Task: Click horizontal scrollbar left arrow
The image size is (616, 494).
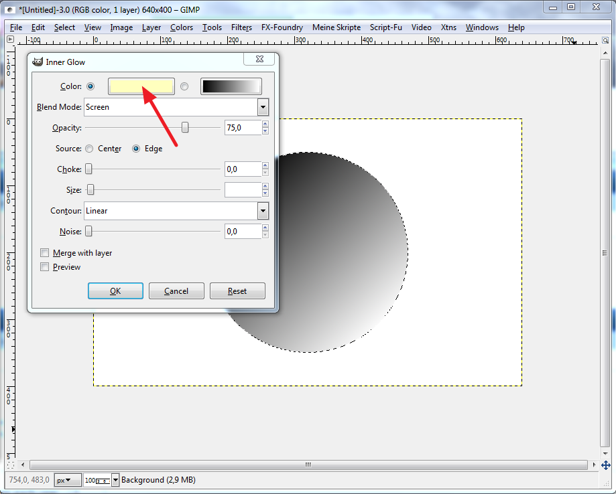Action: (23, 465)
